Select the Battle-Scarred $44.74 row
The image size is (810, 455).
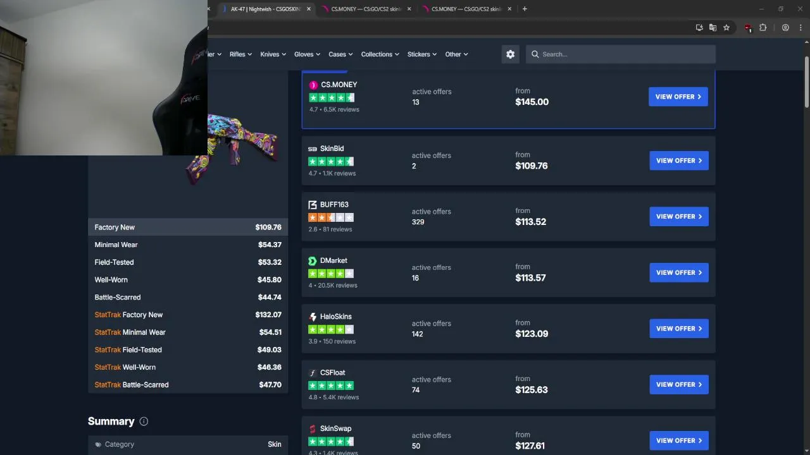pyautogui.click(x=188, y=297)
